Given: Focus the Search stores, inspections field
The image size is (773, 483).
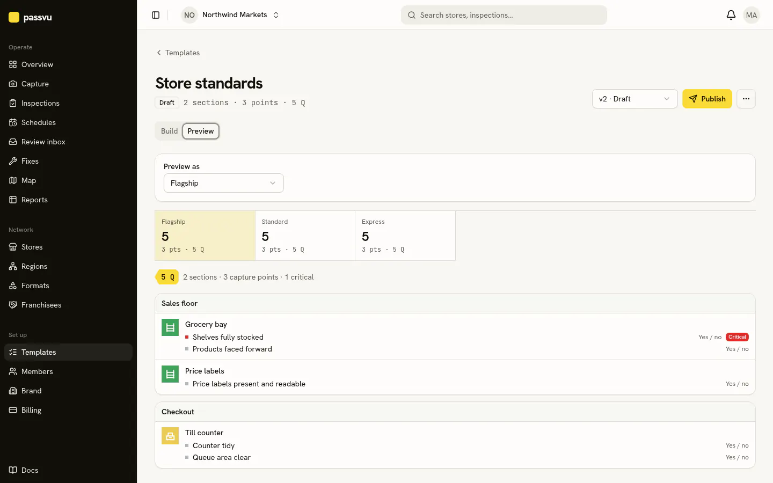Looking at the screenshot, I should point(504,15).
